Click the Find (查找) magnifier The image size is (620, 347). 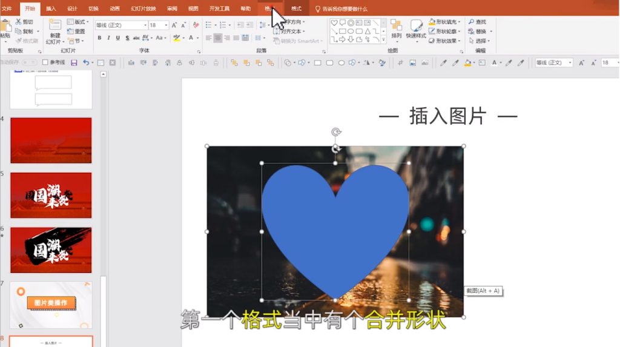[x=477, y=22]
